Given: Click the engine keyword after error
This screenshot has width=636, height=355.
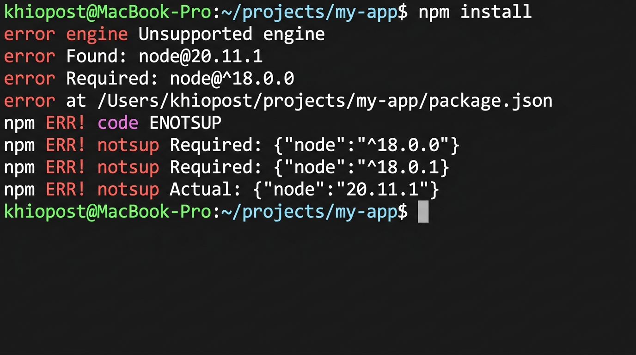Looking at the screenshot, I should click(97, 34).
